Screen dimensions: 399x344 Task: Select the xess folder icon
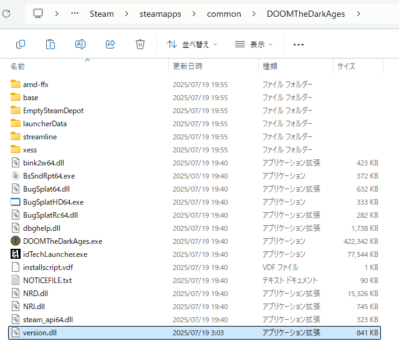[x=16, y=149]
